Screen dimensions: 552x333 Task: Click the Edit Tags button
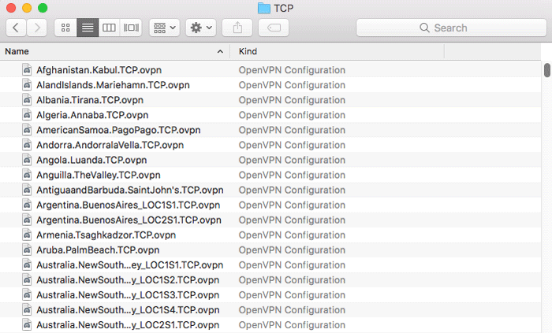tap(274, 28)
